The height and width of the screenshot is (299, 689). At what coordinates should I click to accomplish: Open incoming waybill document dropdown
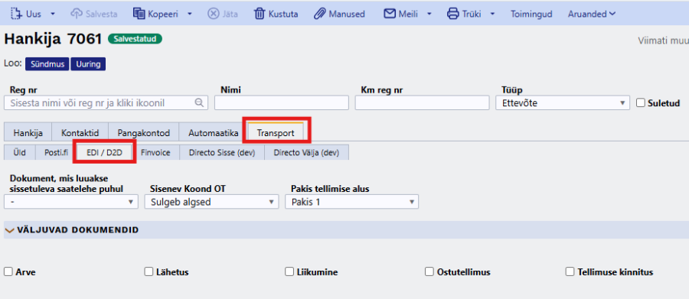coord(70,202)
